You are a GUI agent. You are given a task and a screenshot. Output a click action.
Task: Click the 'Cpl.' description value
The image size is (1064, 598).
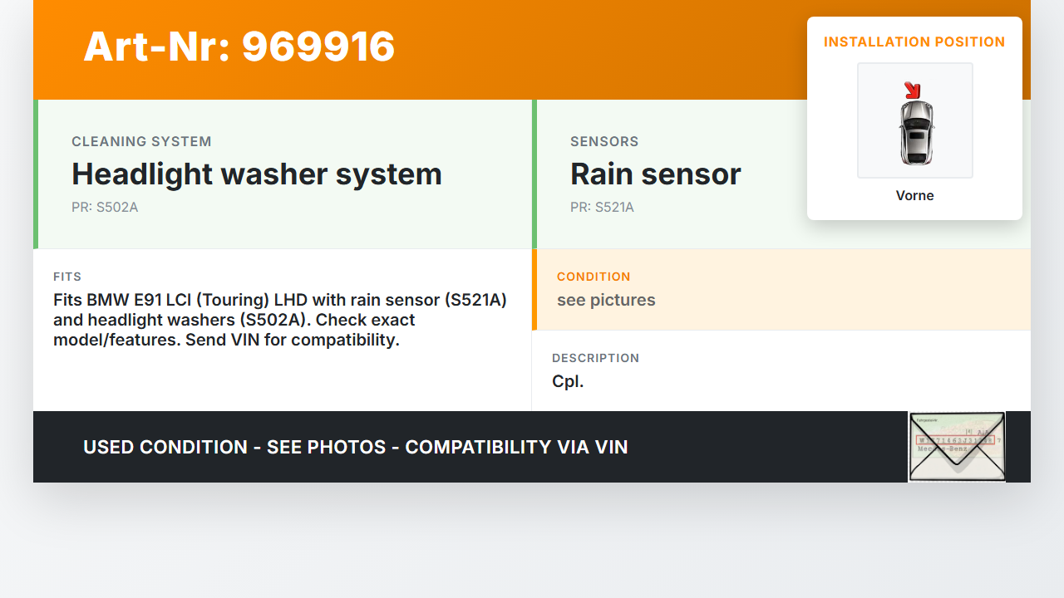click(x=568, y=382)
